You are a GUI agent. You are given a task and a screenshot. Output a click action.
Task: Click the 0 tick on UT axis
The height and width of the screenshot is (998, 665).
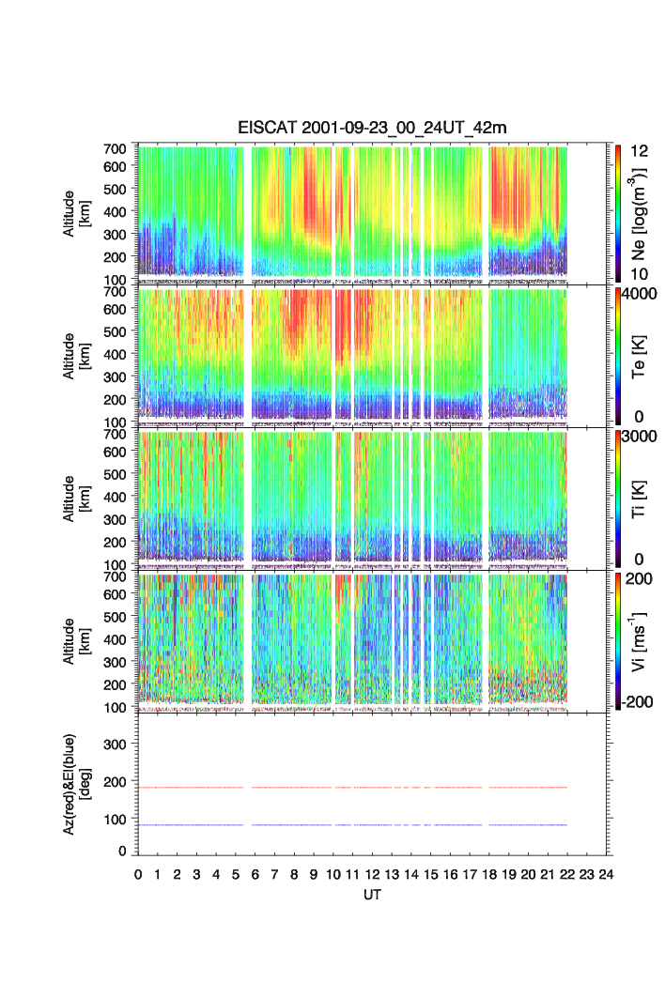(138, 874)
